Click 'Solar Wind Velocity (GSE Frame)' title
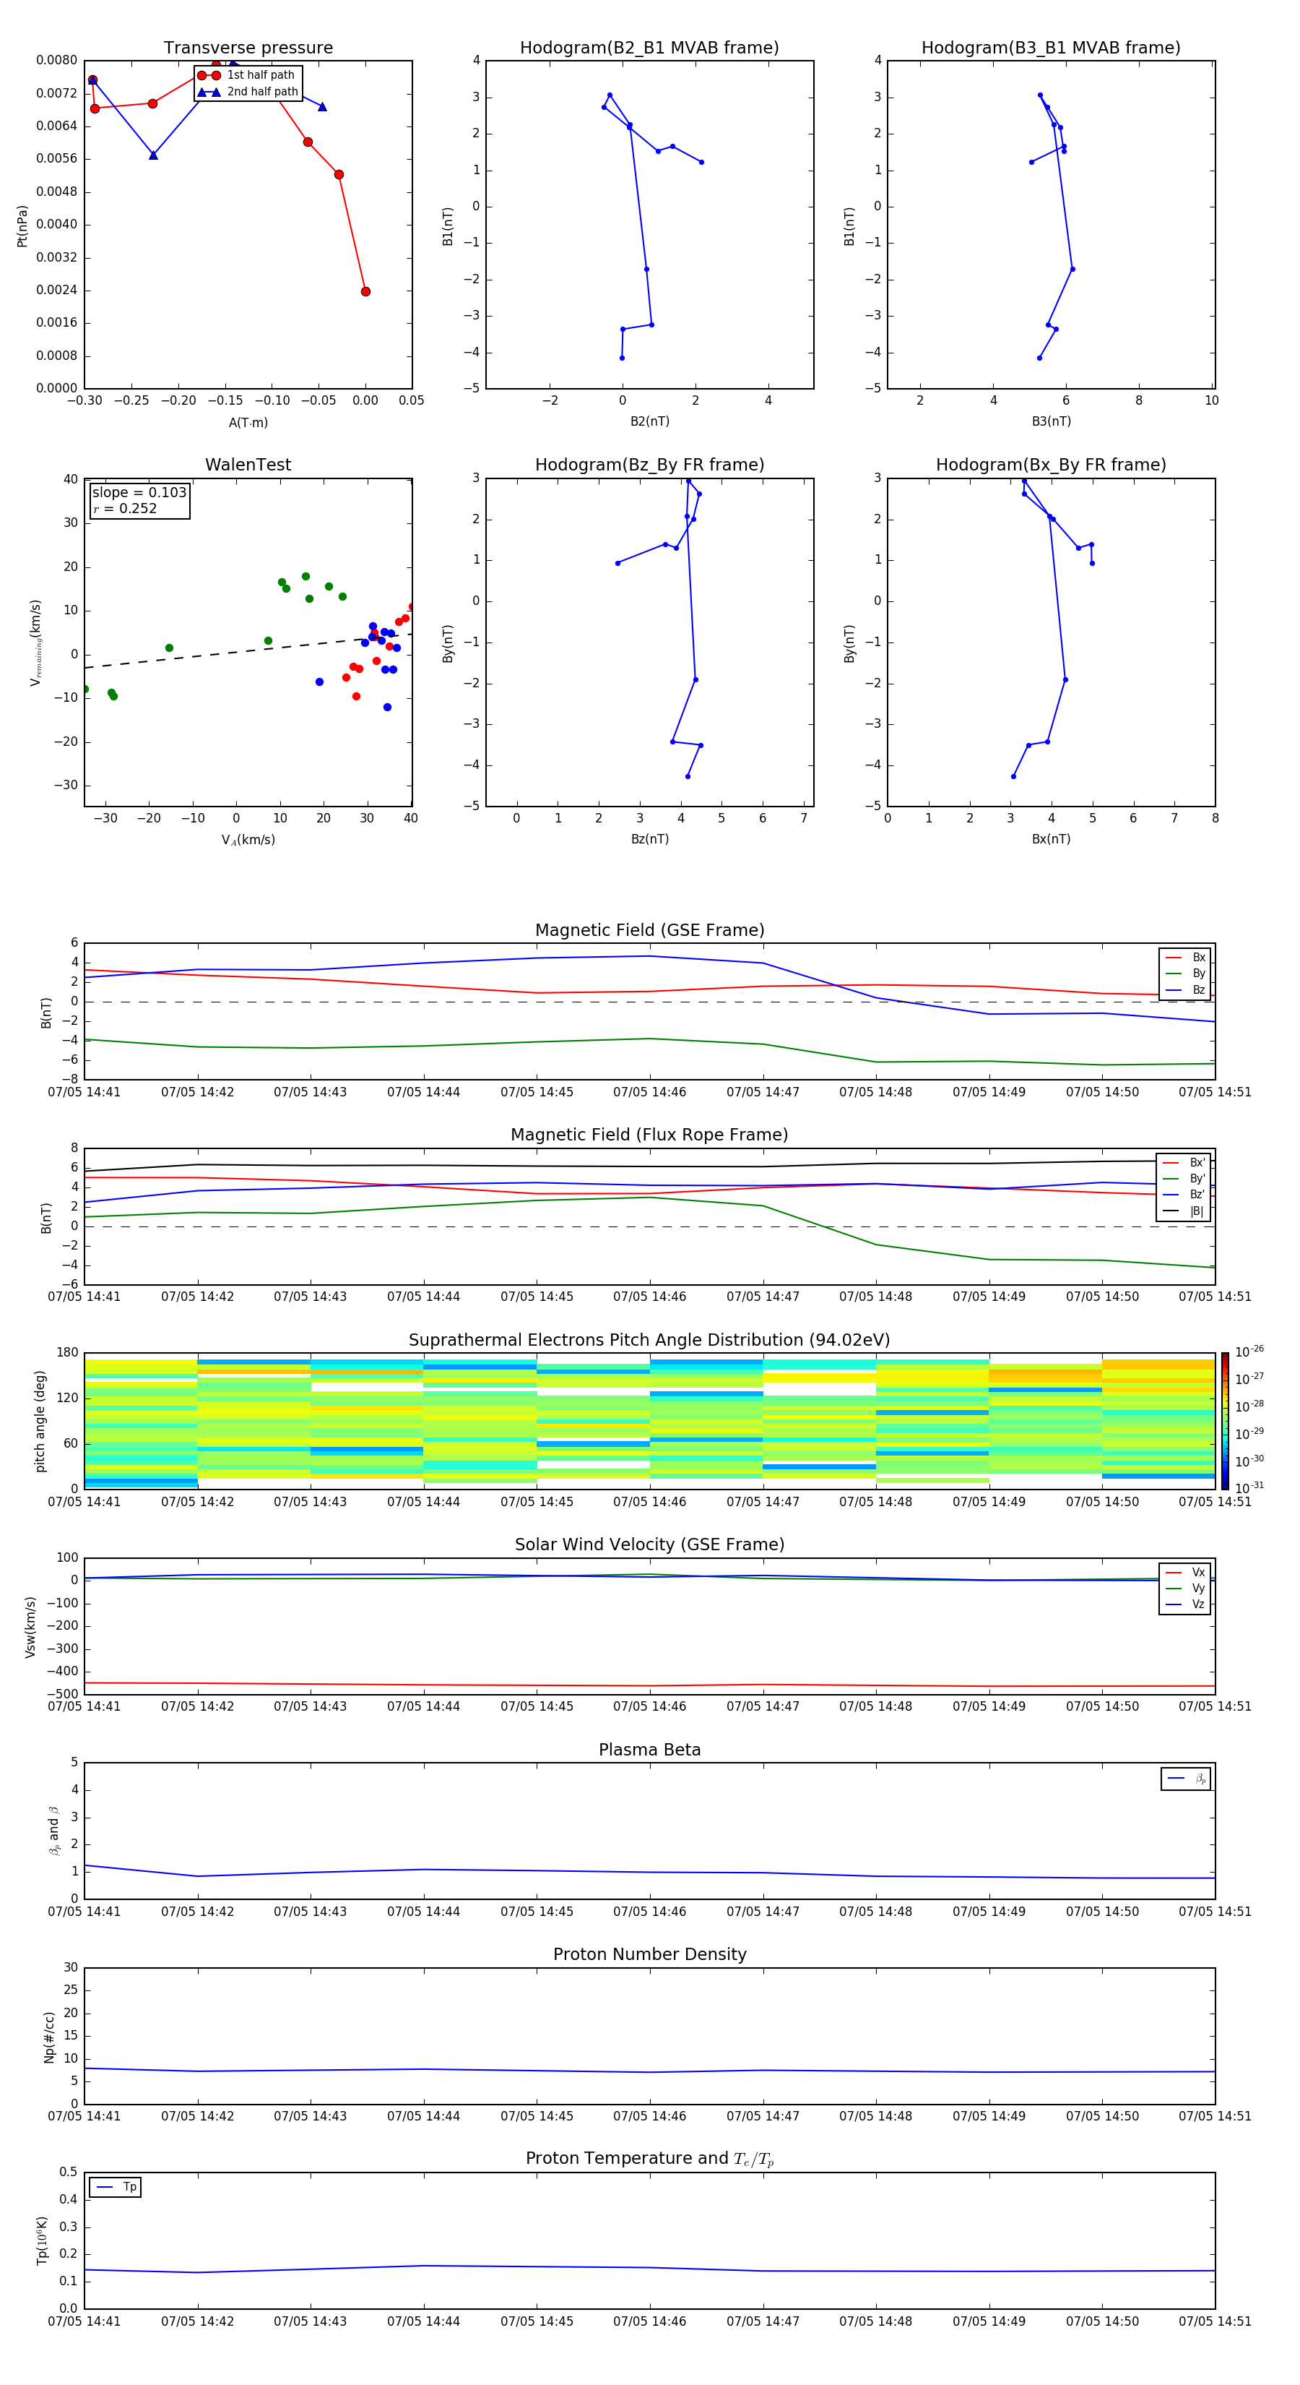This screenshot has width=1300, height=2385. (x=649, y=1545)
